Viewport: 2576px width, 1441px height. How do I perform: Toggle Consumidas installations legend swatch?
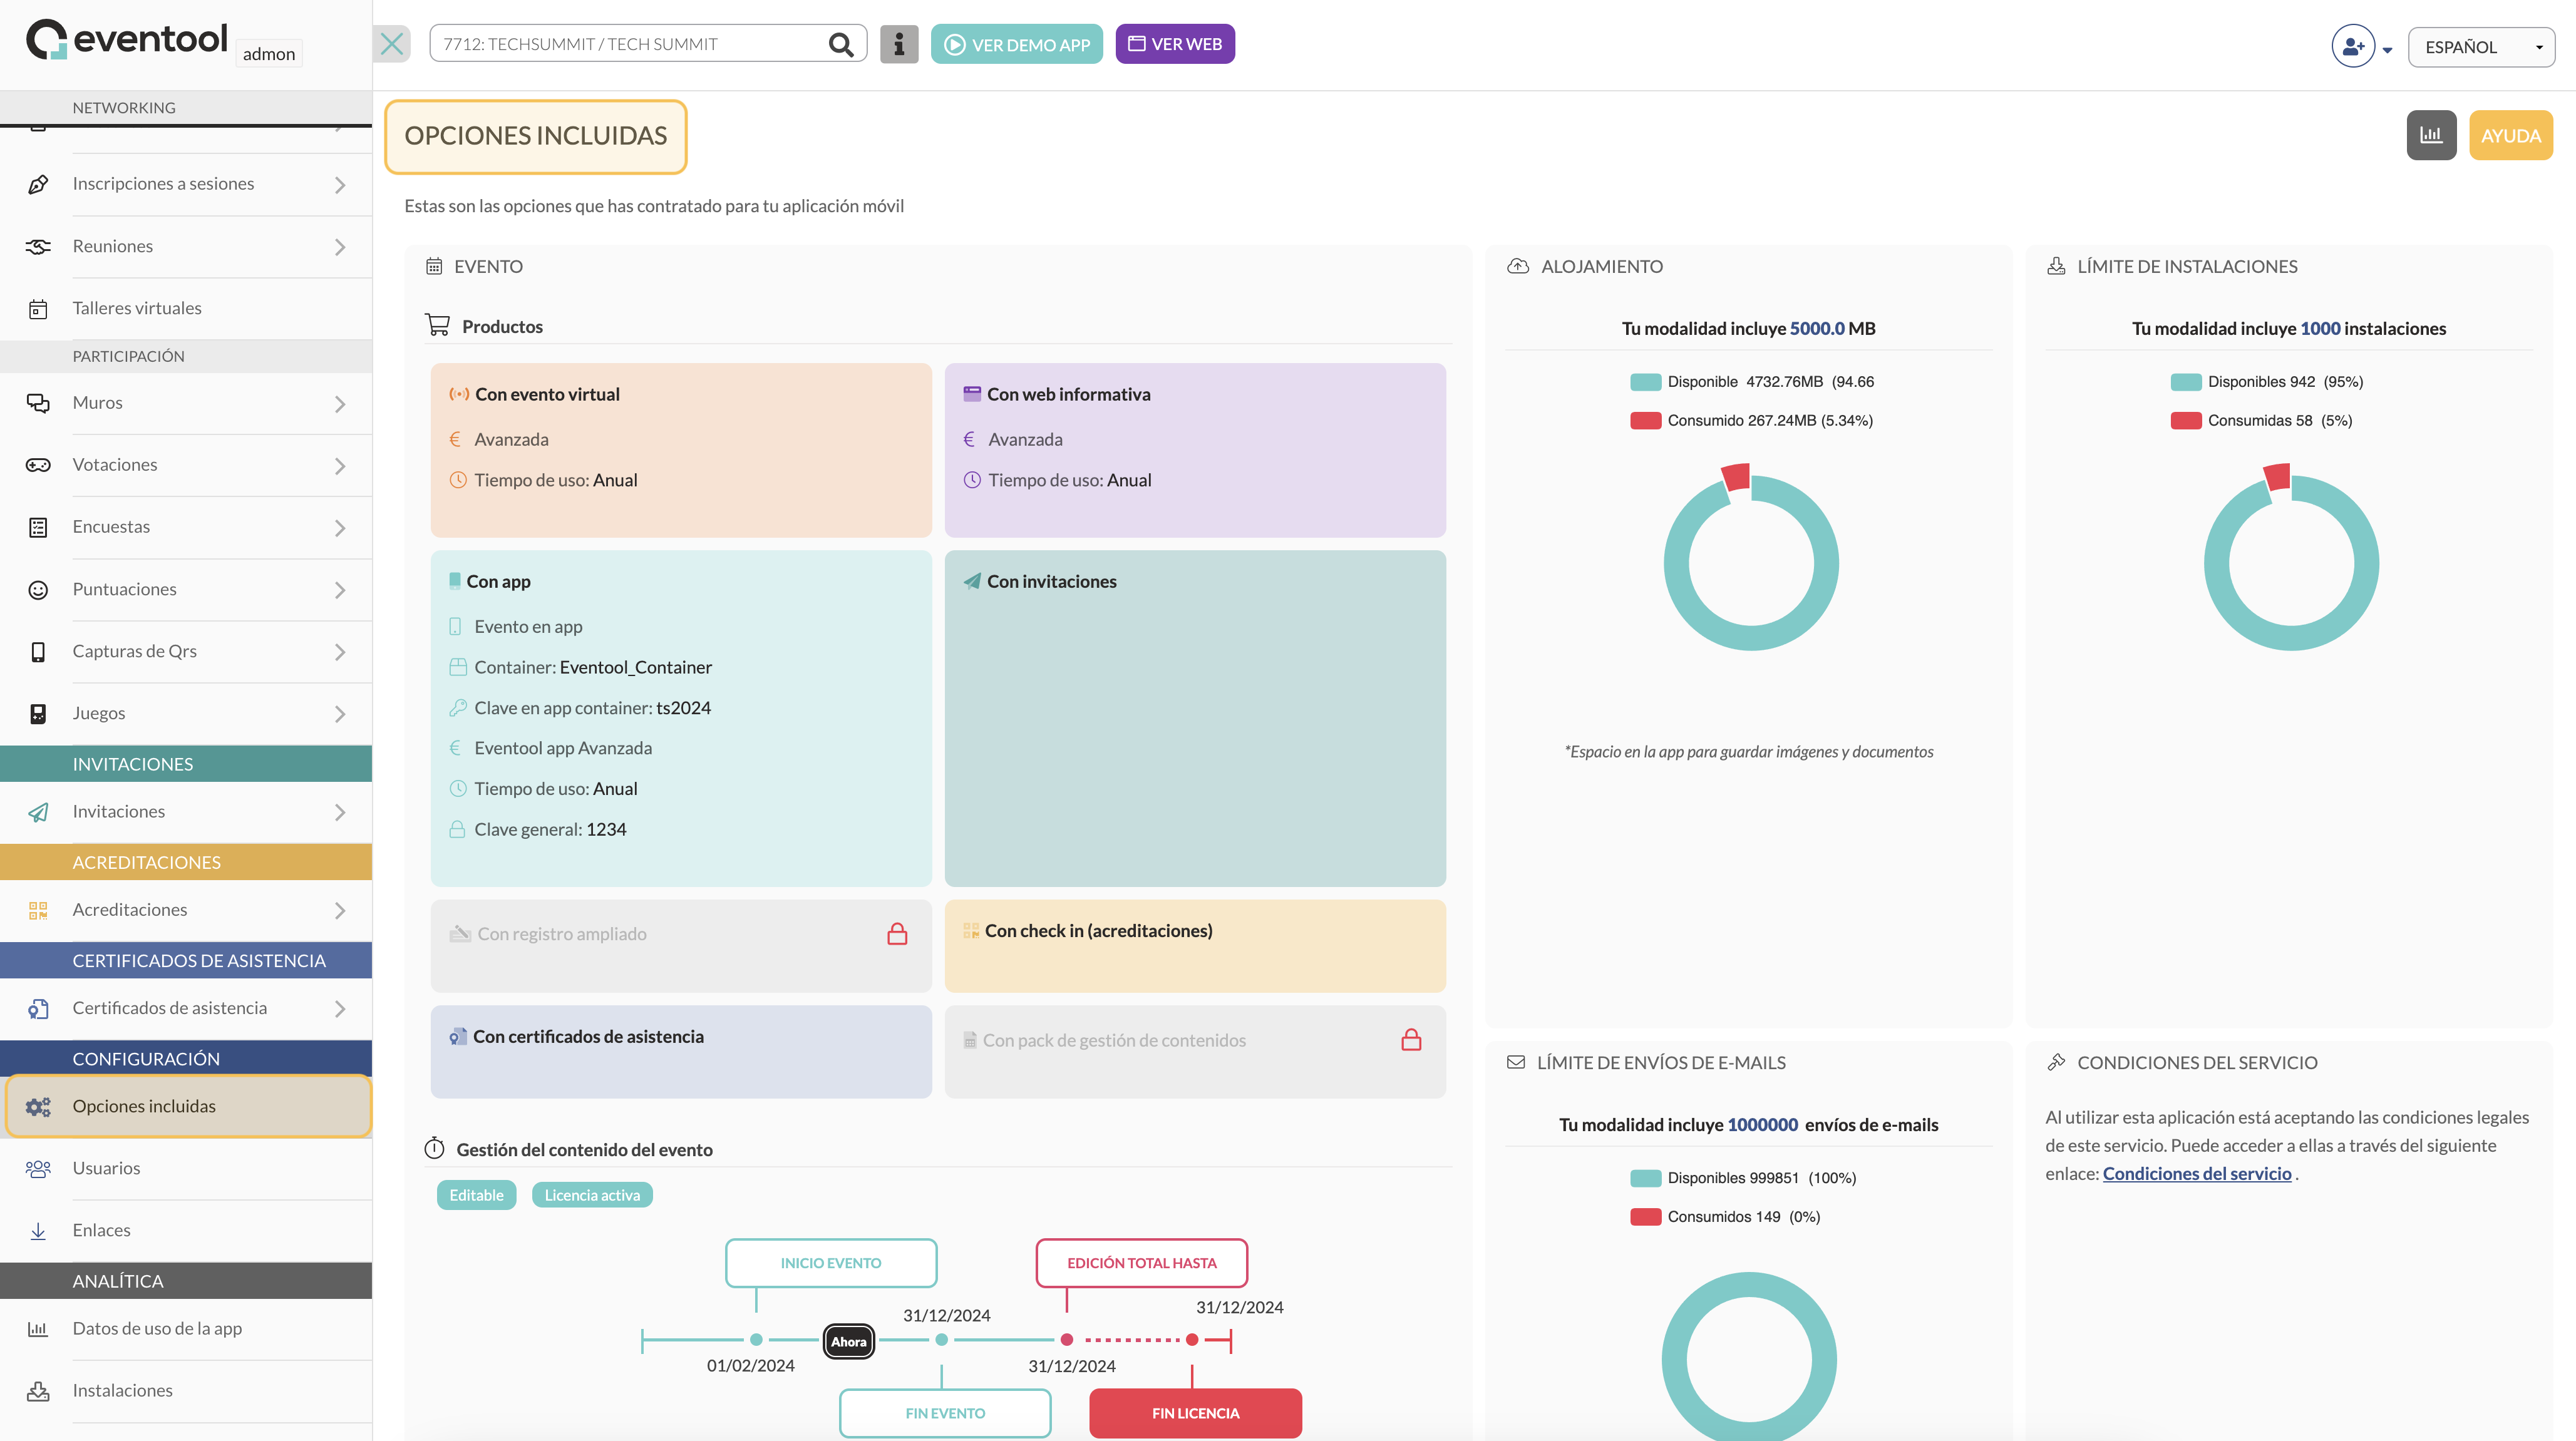pos(2186,421)
